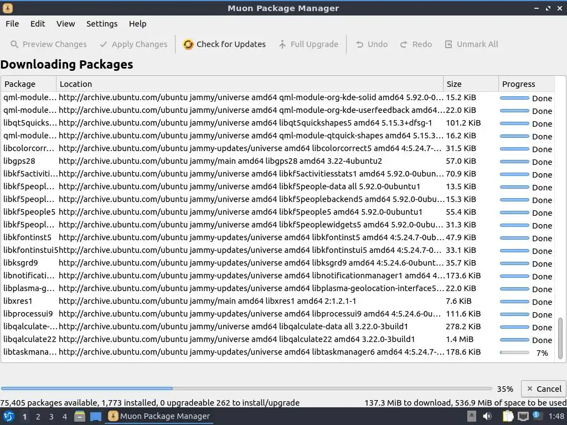
Task: Click the 173.6 KiB size cell
Action: click(x=463, y=276)
